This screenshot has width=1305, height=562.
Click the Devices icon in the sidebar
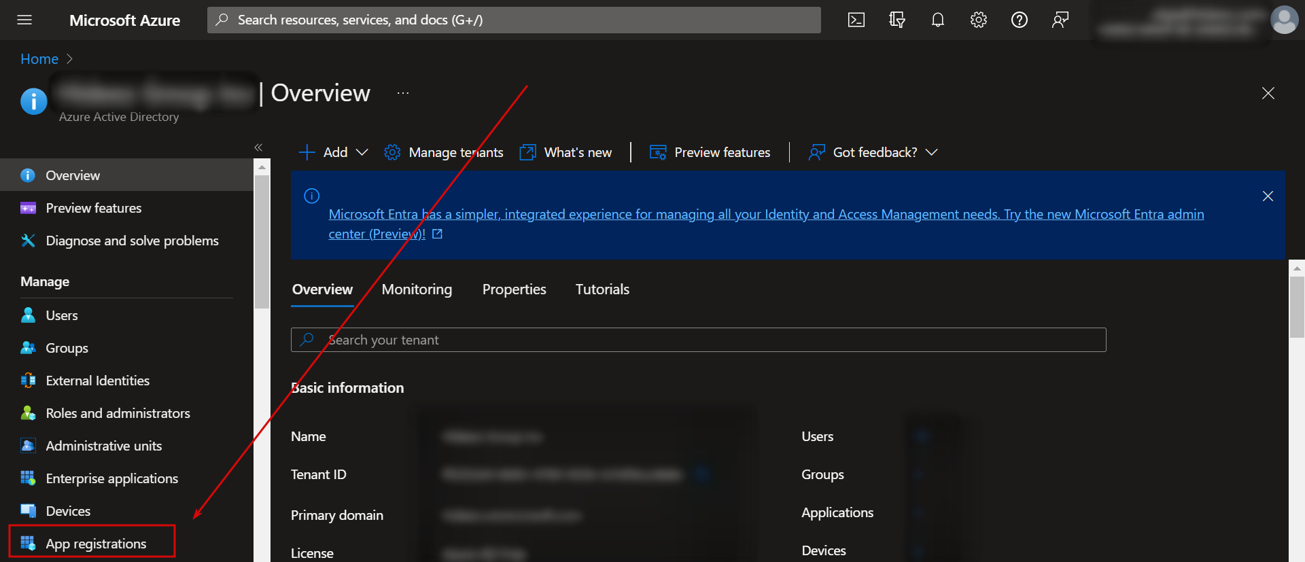(28, 511)
